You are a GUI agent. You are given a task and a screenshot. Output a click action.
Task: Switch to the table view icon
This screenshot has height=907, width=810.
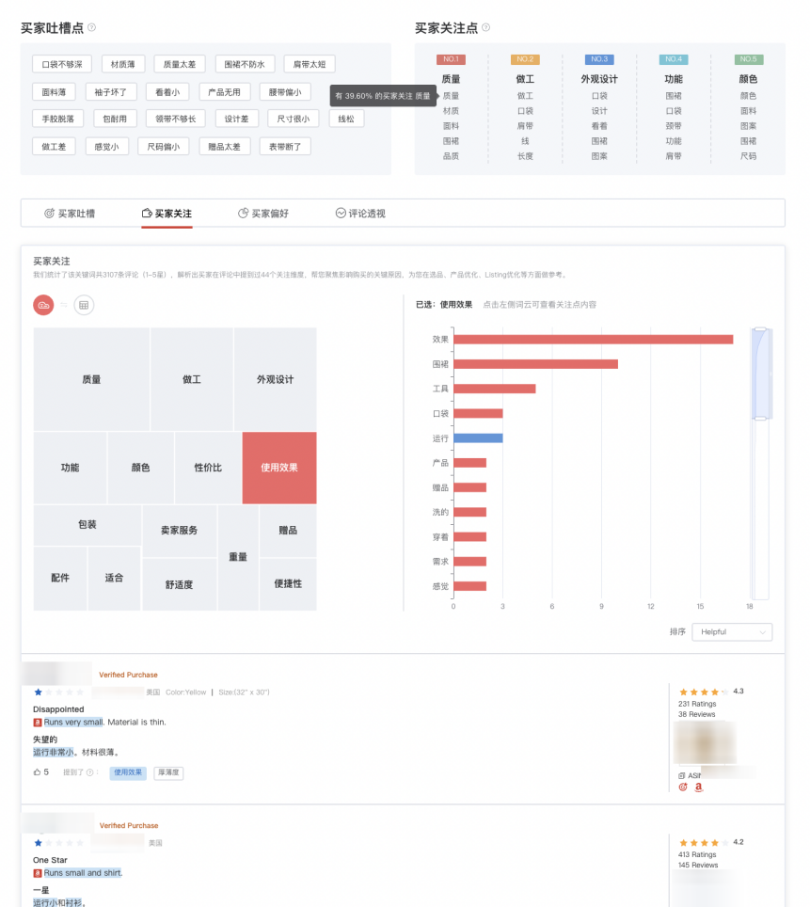point(84,305)
